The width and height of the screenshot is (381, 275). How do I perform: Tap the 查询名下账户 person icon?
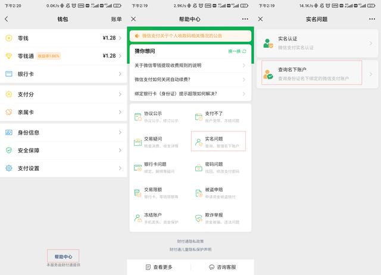[x=268, y=74]
